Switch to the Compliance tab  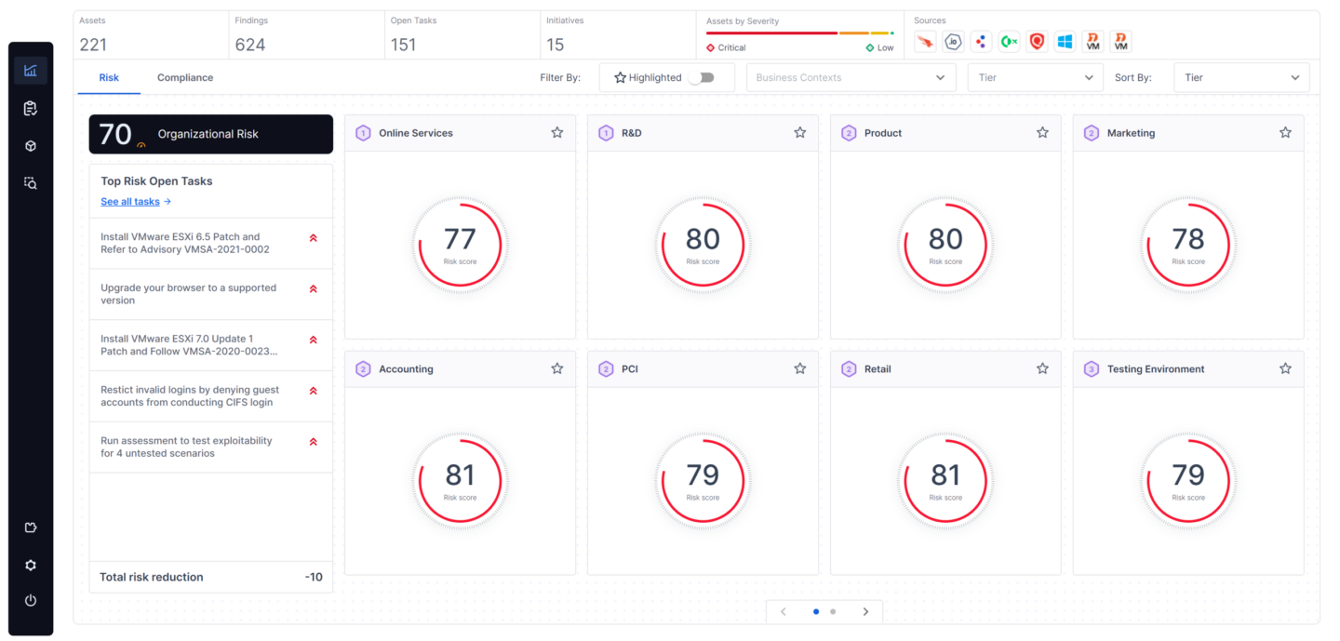(185, 78)
